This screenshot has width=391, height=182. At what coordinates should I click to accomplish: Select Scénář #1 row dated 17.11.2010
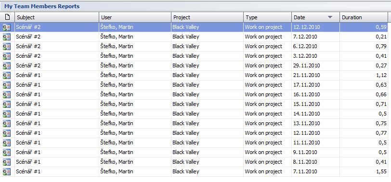tap(194, 85)
